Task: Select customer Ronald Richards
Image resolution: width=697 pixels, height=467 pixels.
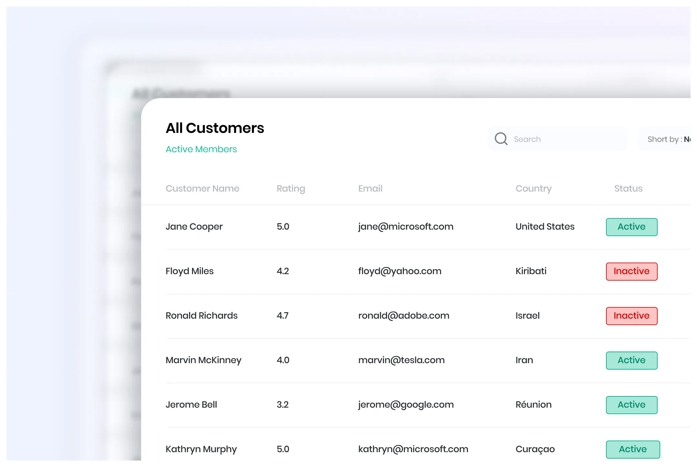Action: (201, 315)
